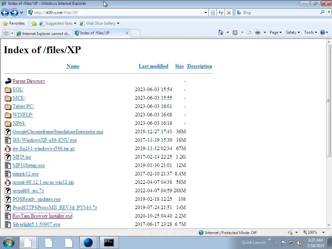
Task: Open a new blank tab
Action: click(x=136, y=33)
